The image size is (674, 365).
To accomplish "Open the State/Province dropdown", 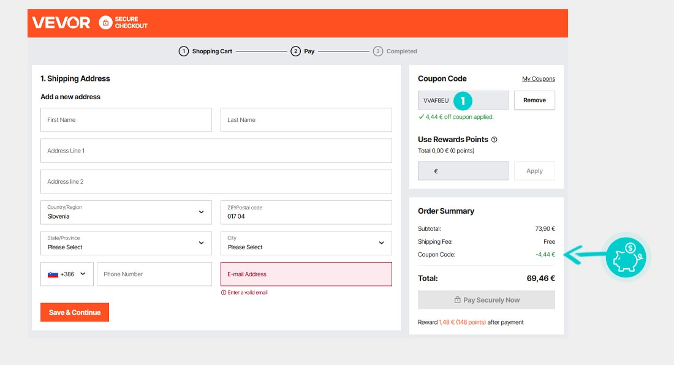I will [x=126, y=243].
